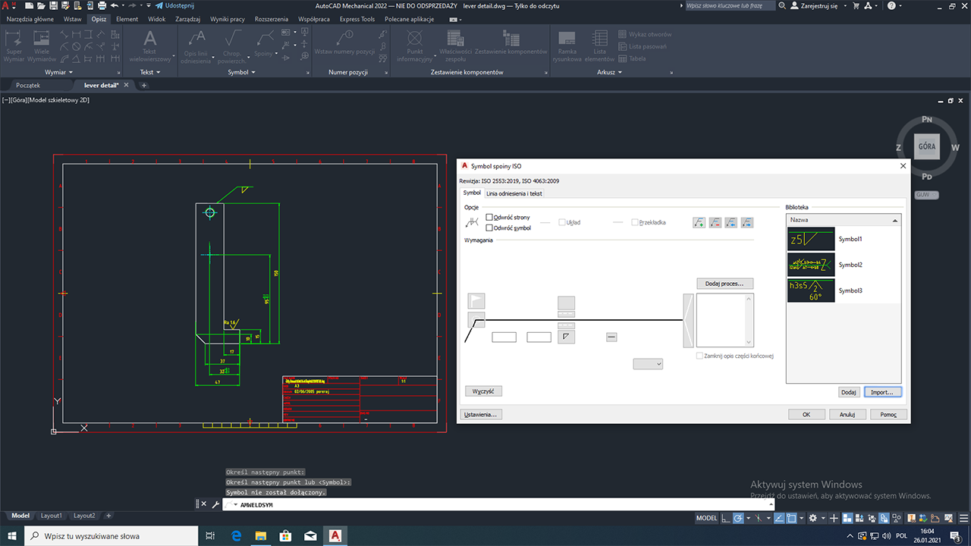Click the Opis linii odniesienia tool
The height and width of the screenshot is (546, 971).
(x=196, y=45)
